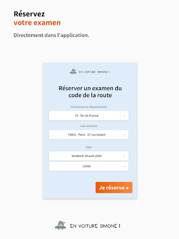The width and height of the screenshot is (179, 239).
Task: Click the Réserver un examen du code title
Action: click(x=90, y=91)
